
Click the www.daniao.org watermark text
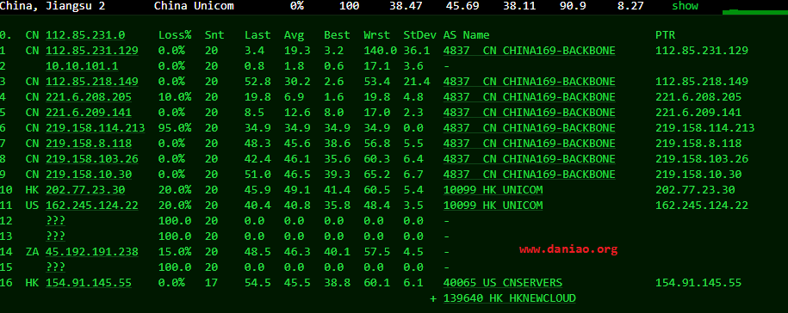(568, 249)
